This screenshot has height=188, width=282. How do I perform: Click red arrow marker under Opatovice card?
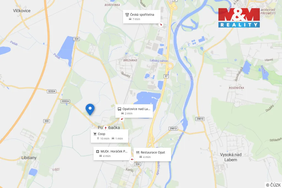pyautogui.click(x=122, y=119)
